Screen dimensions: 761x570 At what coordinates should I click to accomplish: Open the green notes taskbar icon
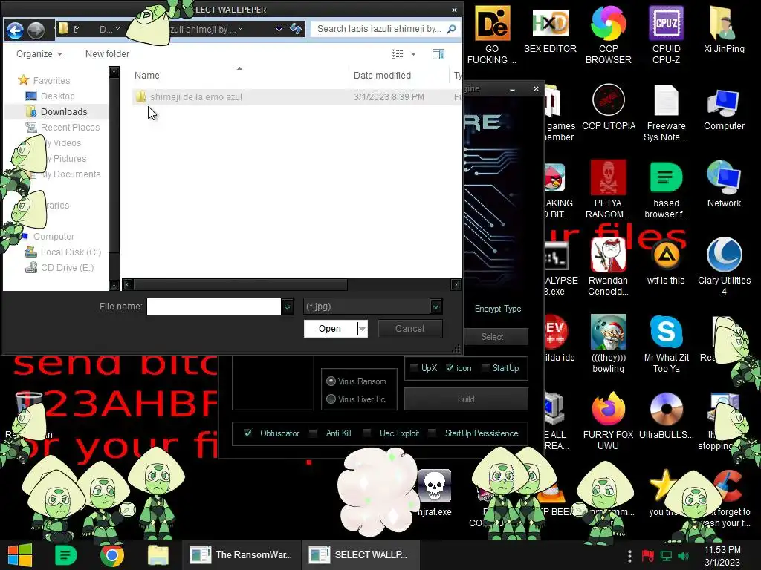point(66,555)
